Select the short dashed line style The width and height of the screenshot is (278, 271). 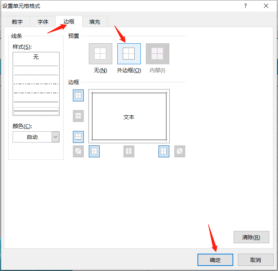[36, 102]
